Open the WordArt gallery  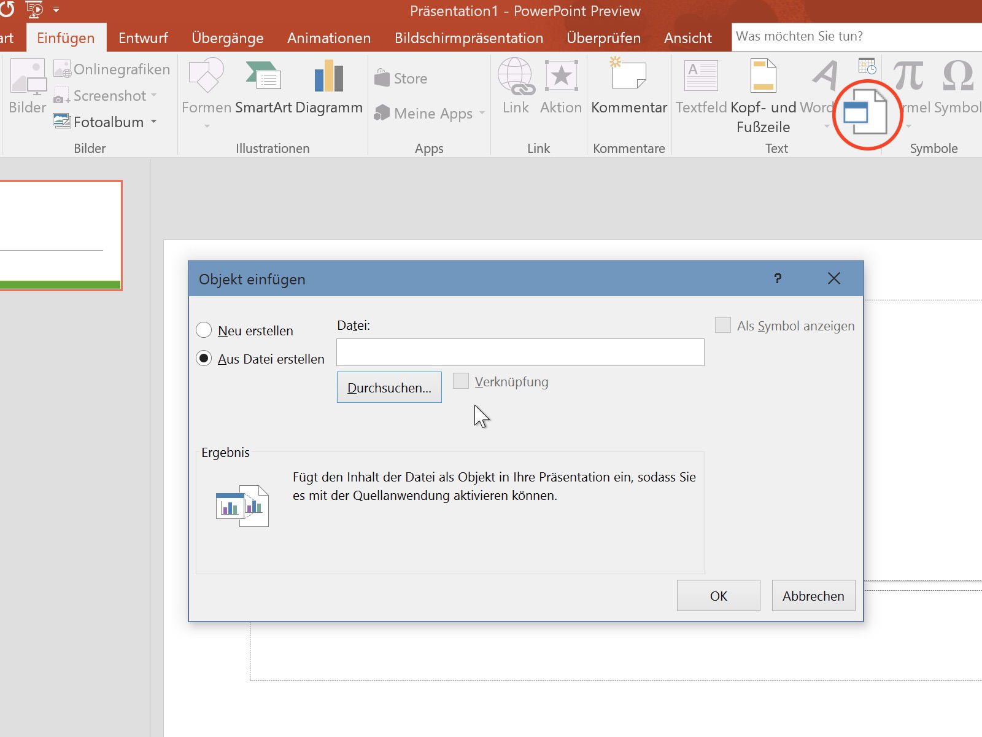click(x=825, y=76)
